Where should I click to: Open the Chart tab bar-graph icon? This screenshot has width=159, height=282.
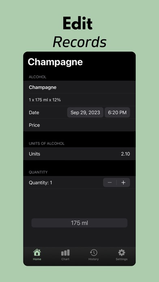pos(65,253)
